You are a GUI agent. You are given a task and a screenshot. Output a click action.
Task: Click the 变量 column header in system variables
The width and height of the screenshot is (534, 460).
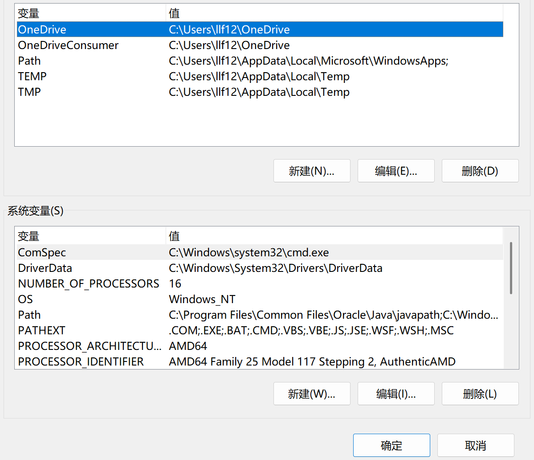[x=28, y=236]
